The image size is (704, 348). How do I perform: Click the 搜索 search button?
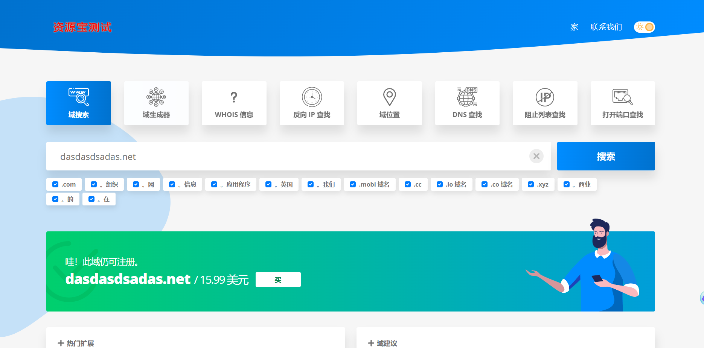click(606, 156)
